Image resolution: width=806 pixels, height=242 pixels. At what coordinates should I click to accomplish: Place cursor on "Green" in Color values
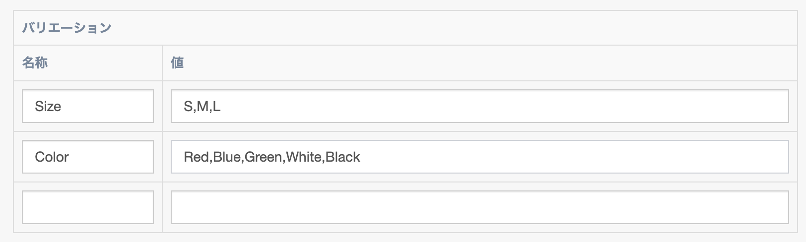click(264, 157)
